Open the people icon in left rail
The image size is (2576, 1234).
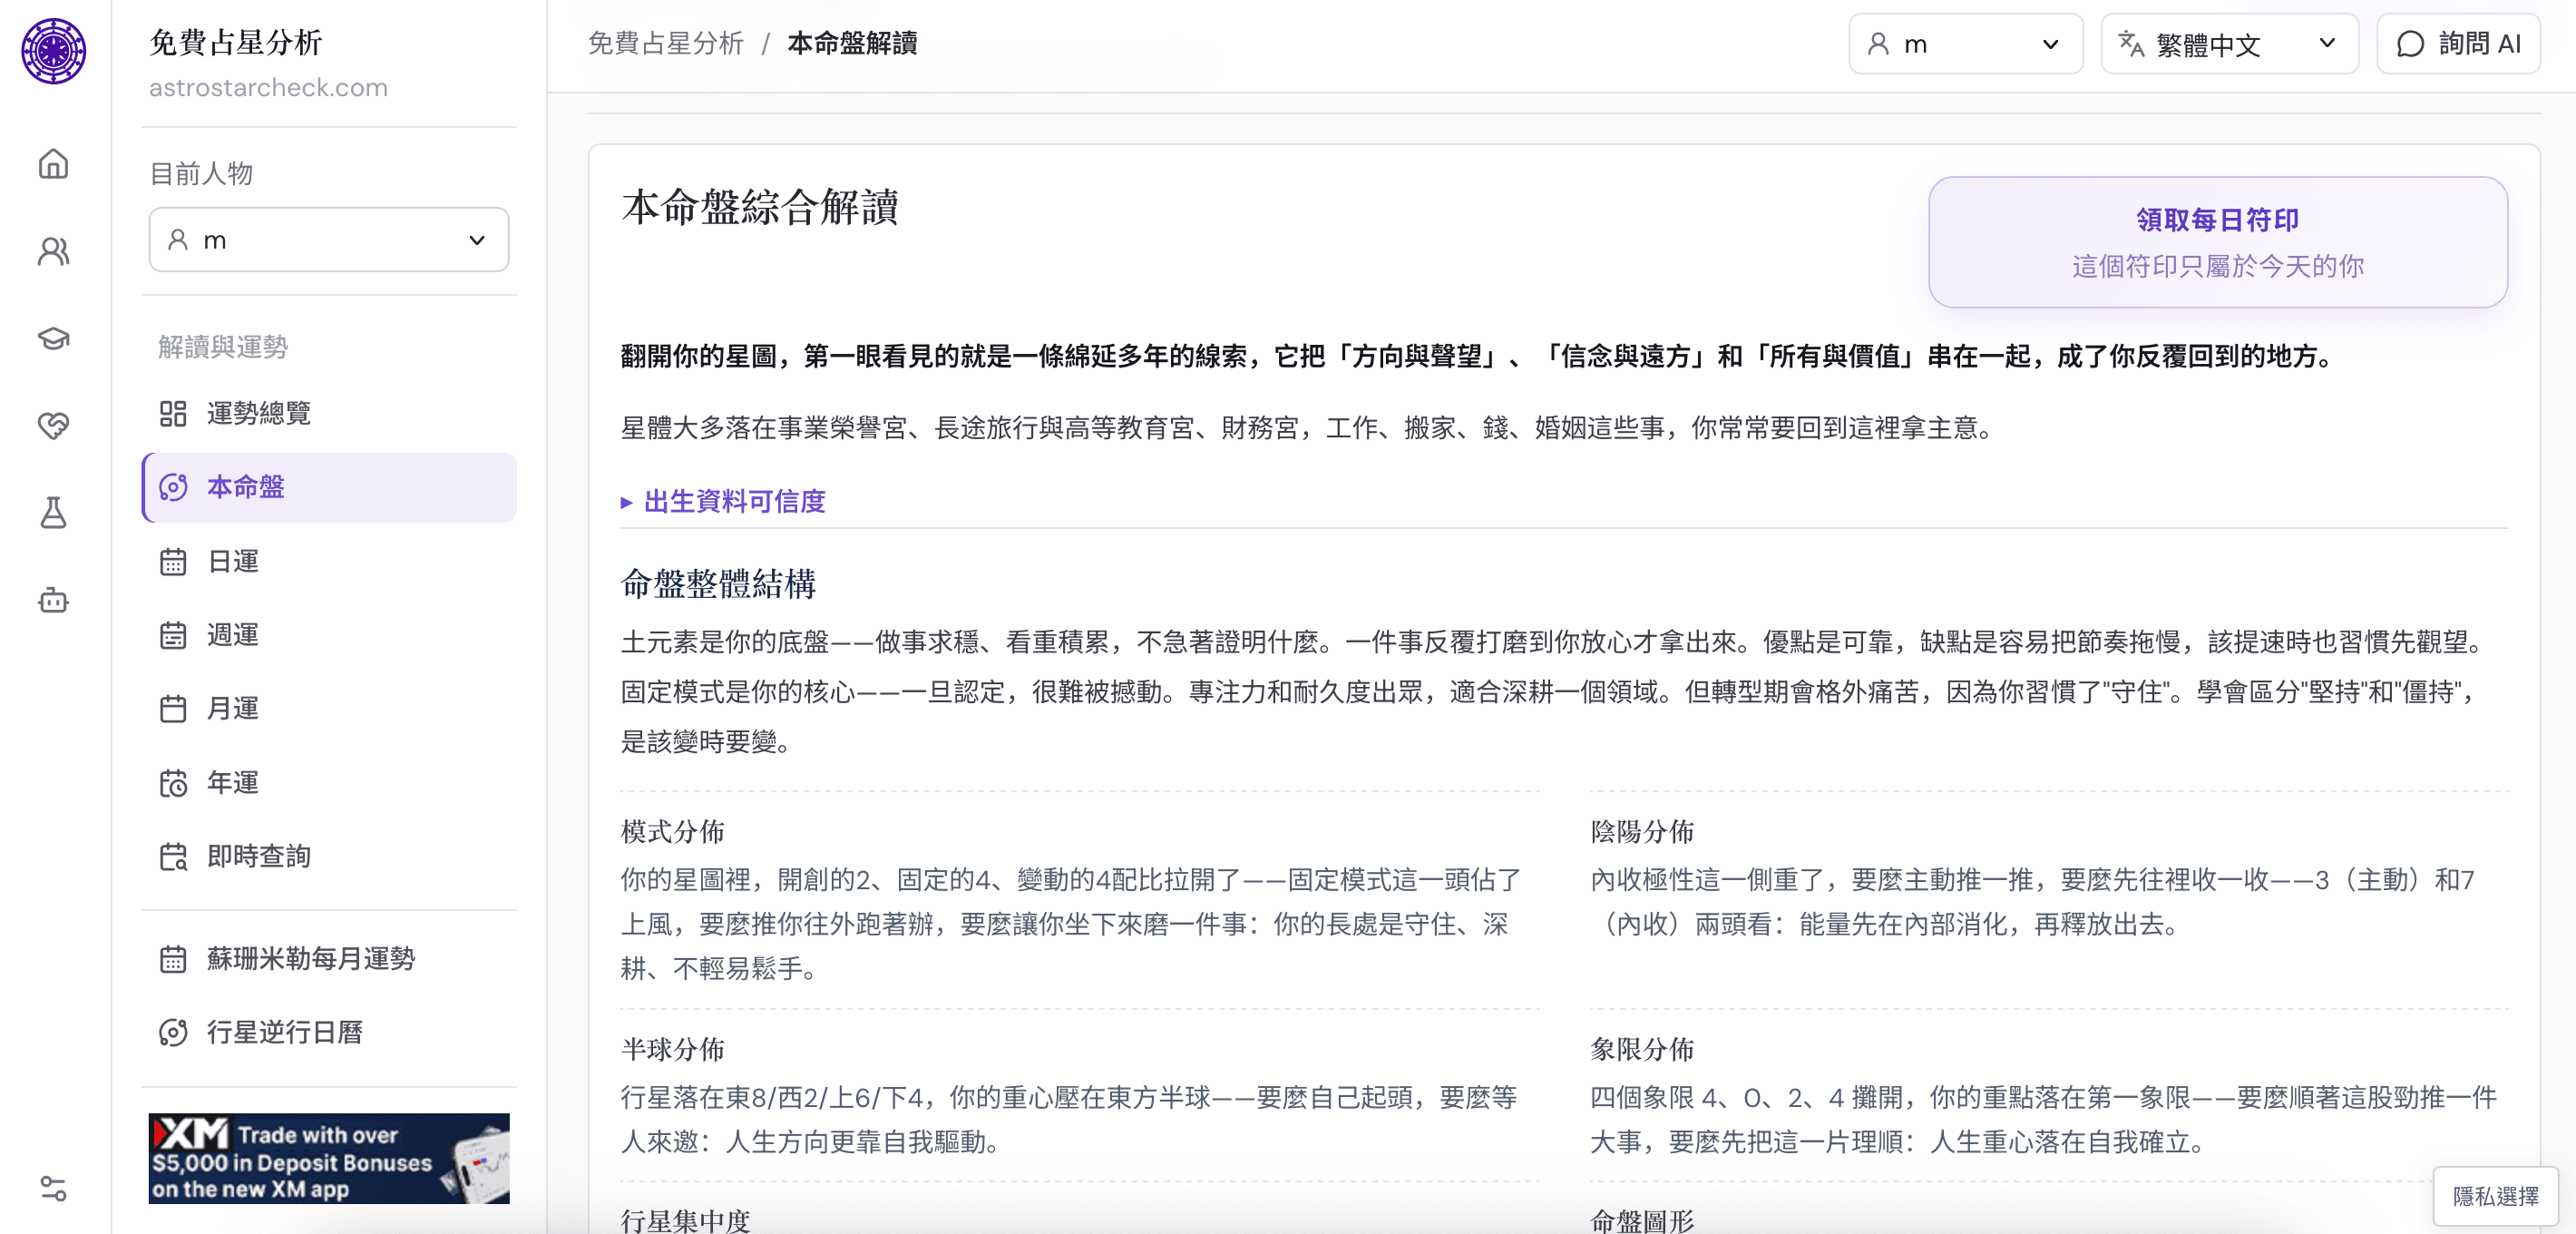tap(53, 251)
